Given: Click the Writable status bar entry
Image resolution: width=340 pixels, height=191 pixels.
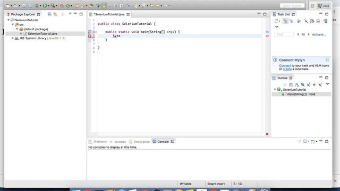Looking at the screenshot, I should (185, 184).
